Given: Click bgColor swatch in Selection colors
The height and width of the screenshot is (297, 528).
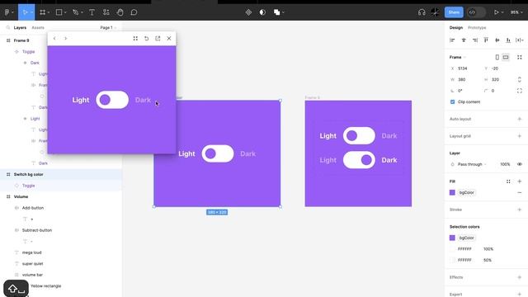Looking at the screenshot, I should coord(452,238).
